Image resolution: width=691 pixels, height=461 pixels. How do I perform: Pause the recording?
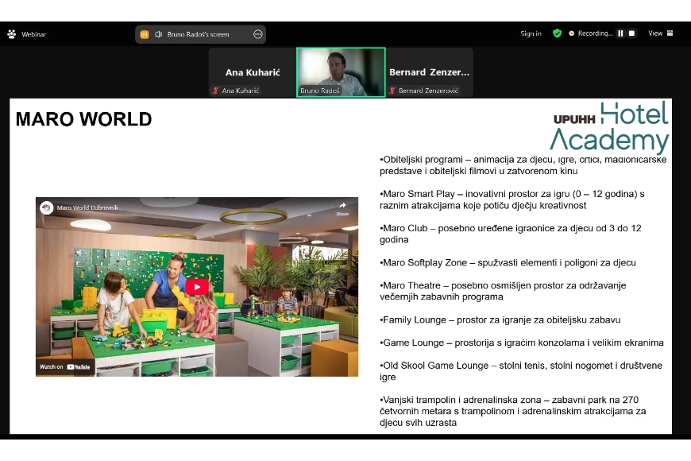pyautogui.click(x=620, y=33)
